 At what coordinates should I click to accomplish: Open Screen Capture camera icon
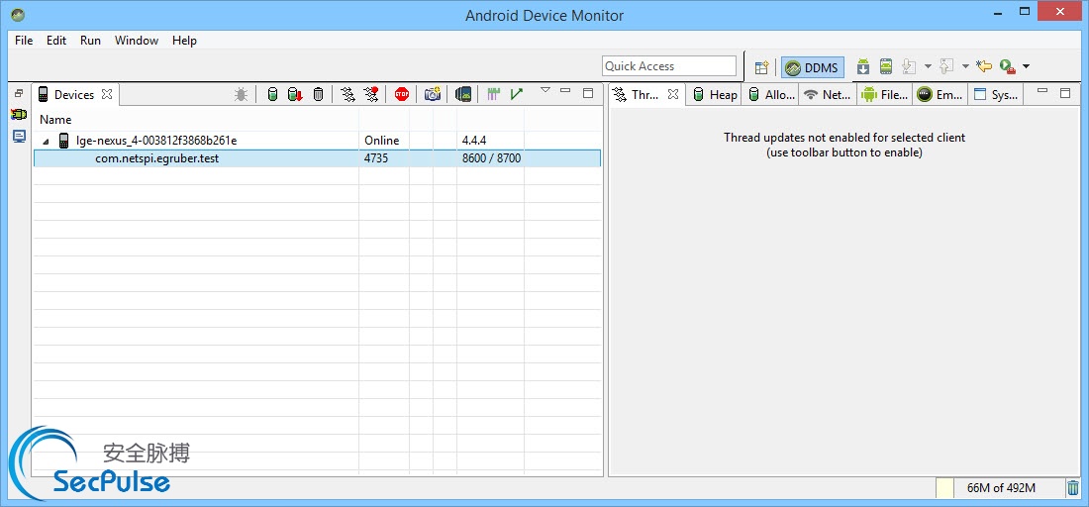(x=433, y=94)
